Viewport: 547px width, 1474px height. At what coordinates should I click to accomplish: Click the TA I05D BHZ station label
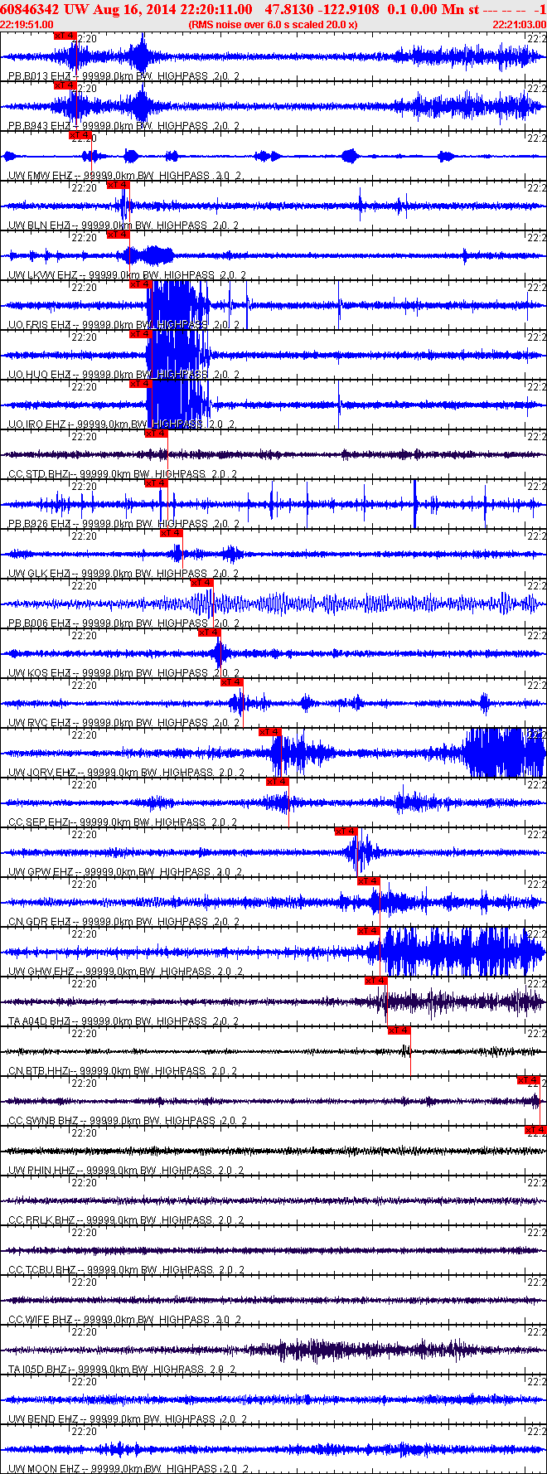coord(38,1370)
